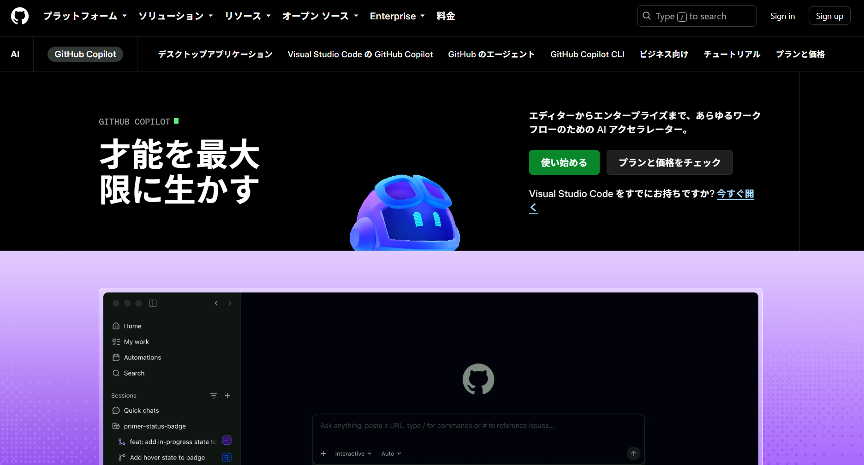
Task: Open プランと価格 subnav item
Action: coord(800,54)
